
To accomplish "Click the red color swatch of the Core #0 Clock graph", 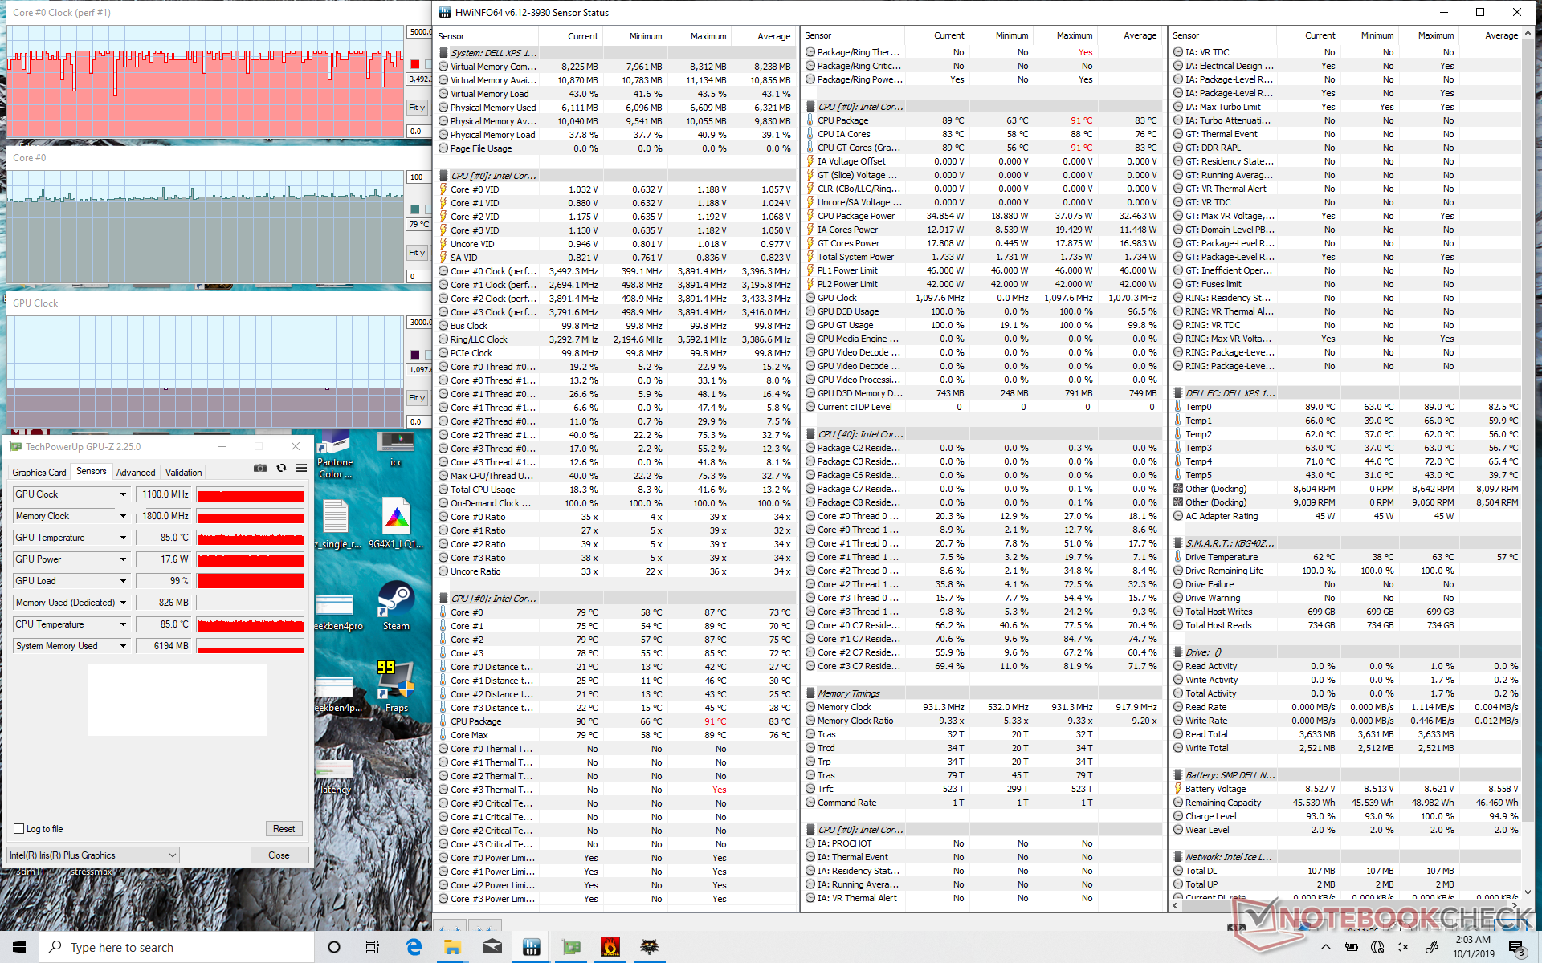I will pyautogui.click(x=415, y=64).
